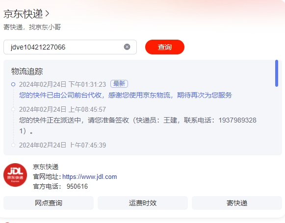Select the courier phone number 1937989328
This screenshot has height=223, width=285.
tap(237, 120)
